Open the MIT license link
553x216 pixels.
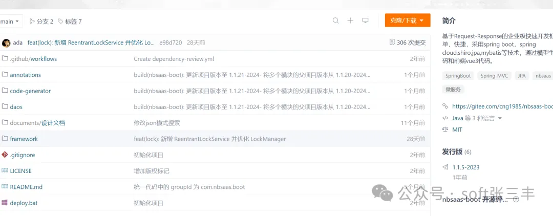point(457,129)
